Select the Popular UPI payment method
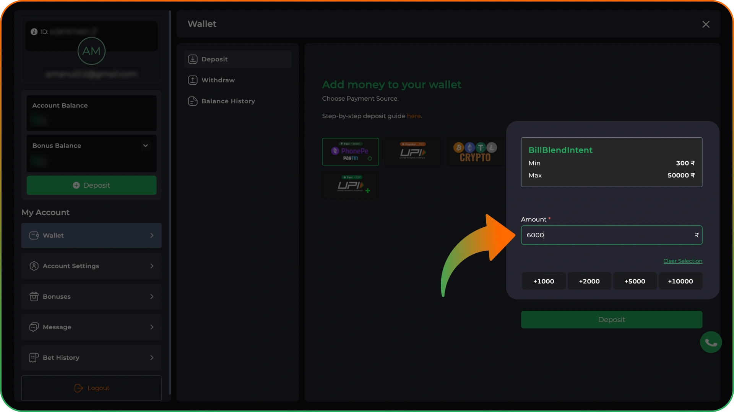This screenshot has width=734, height=412. point(413,151)
